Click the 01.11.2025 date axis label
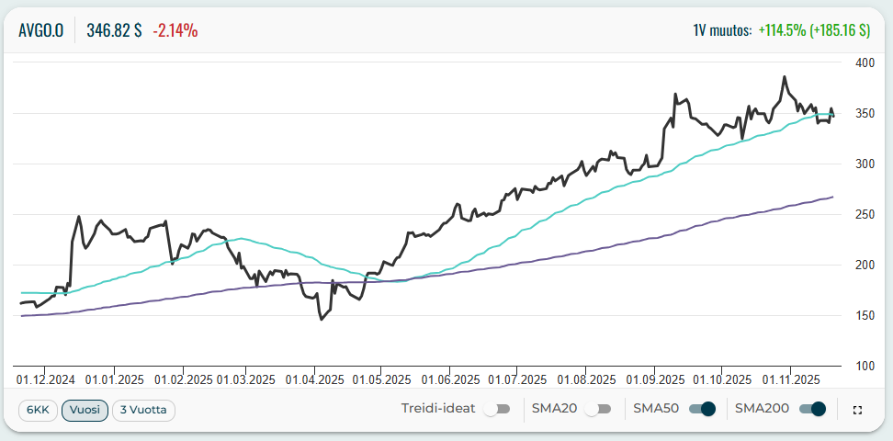 pyautogui.click(x=791, y=379)
